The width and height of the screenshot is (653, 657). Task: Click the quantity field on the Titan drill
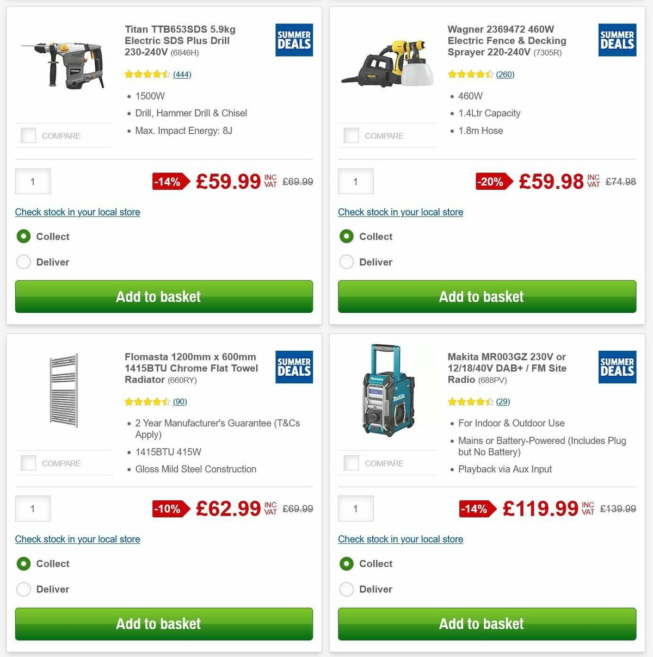coord(33,181)
